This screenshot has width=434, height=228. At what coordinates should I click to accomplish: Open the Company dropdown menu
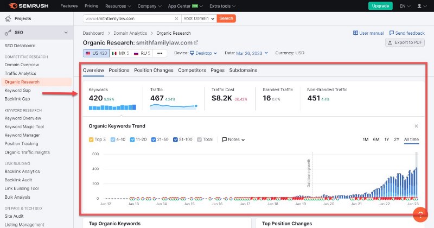click(x=150, y=6)
